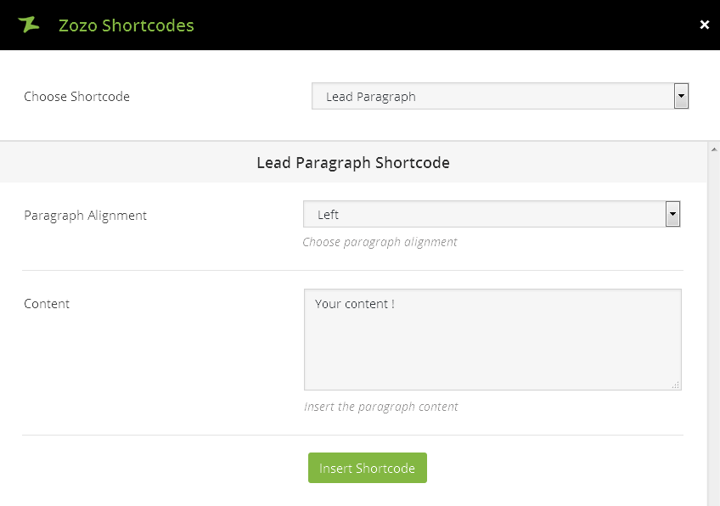Click the 'Your content !' text
Viewport: 720px width, 506px height.
[x=354, y=304]
